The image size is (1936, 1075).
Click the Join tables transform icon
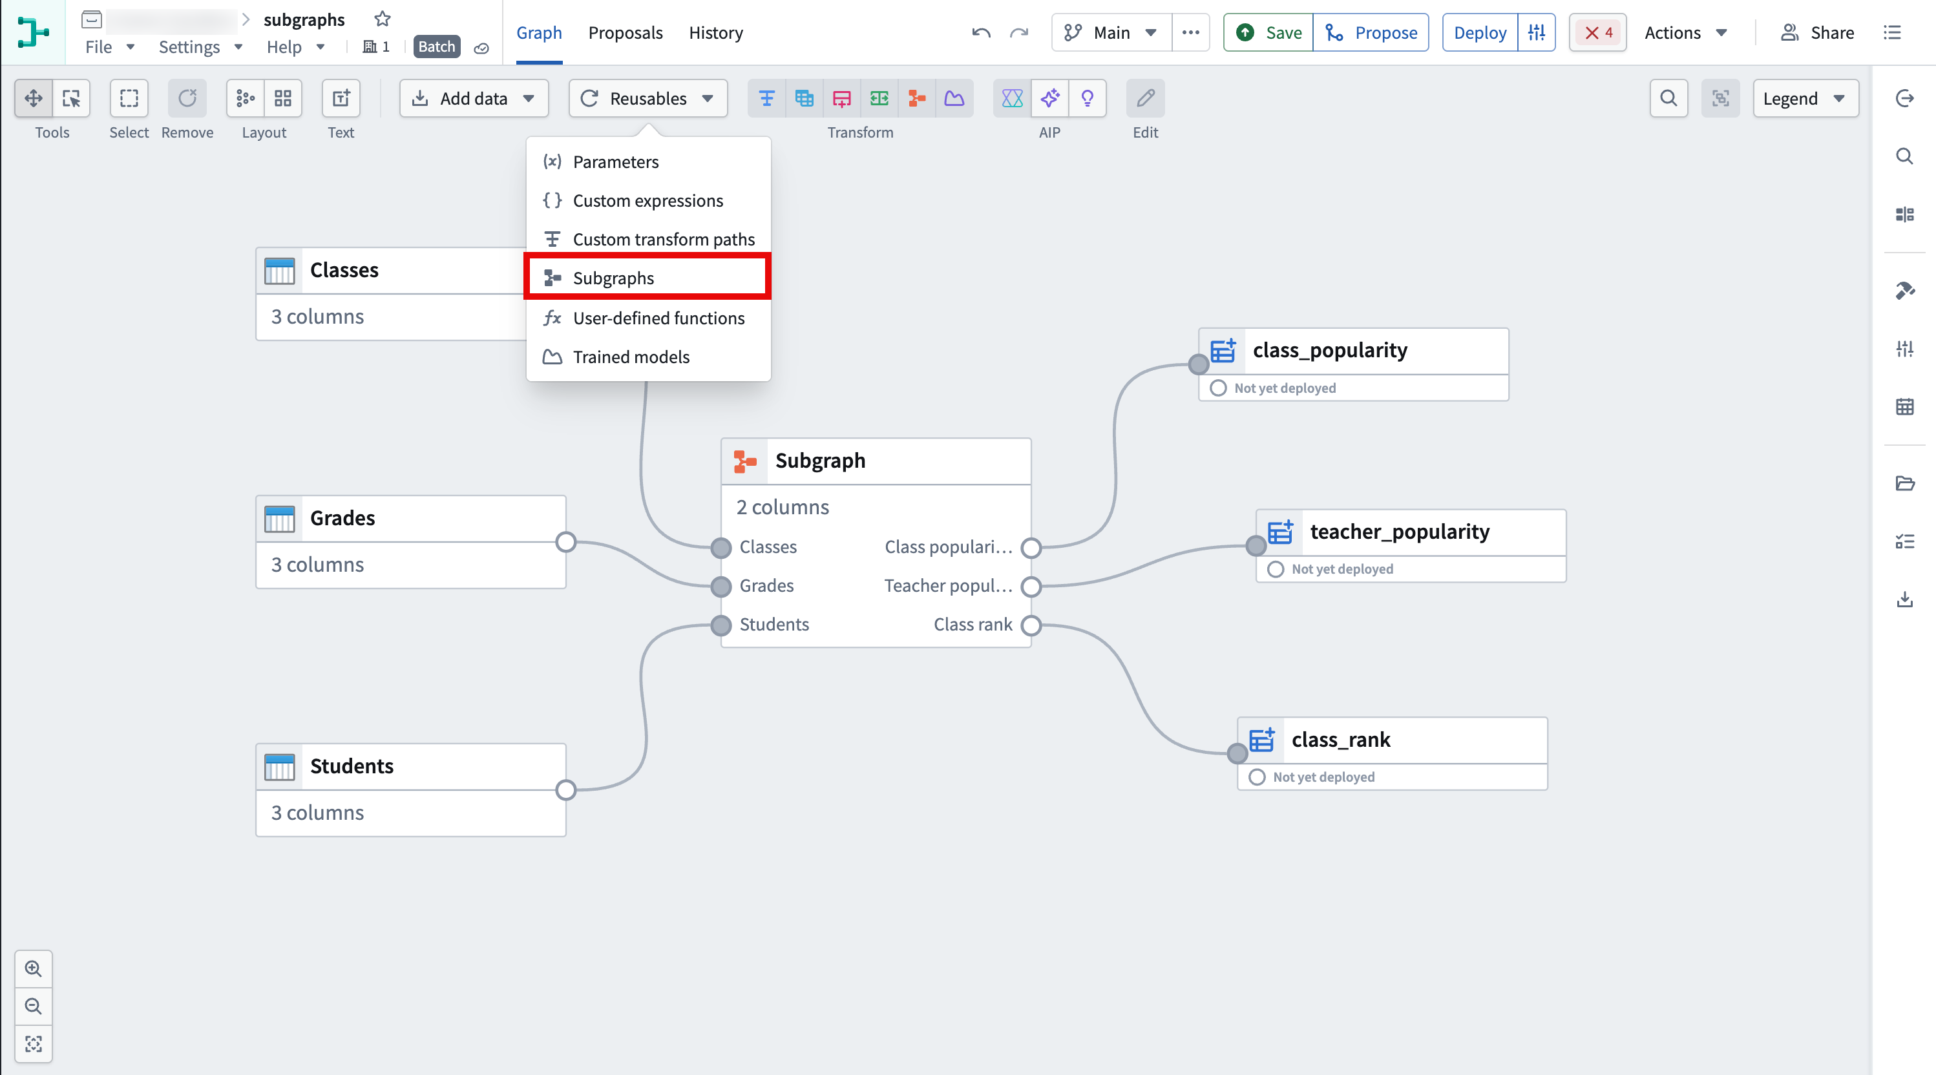tap(804, 98)
